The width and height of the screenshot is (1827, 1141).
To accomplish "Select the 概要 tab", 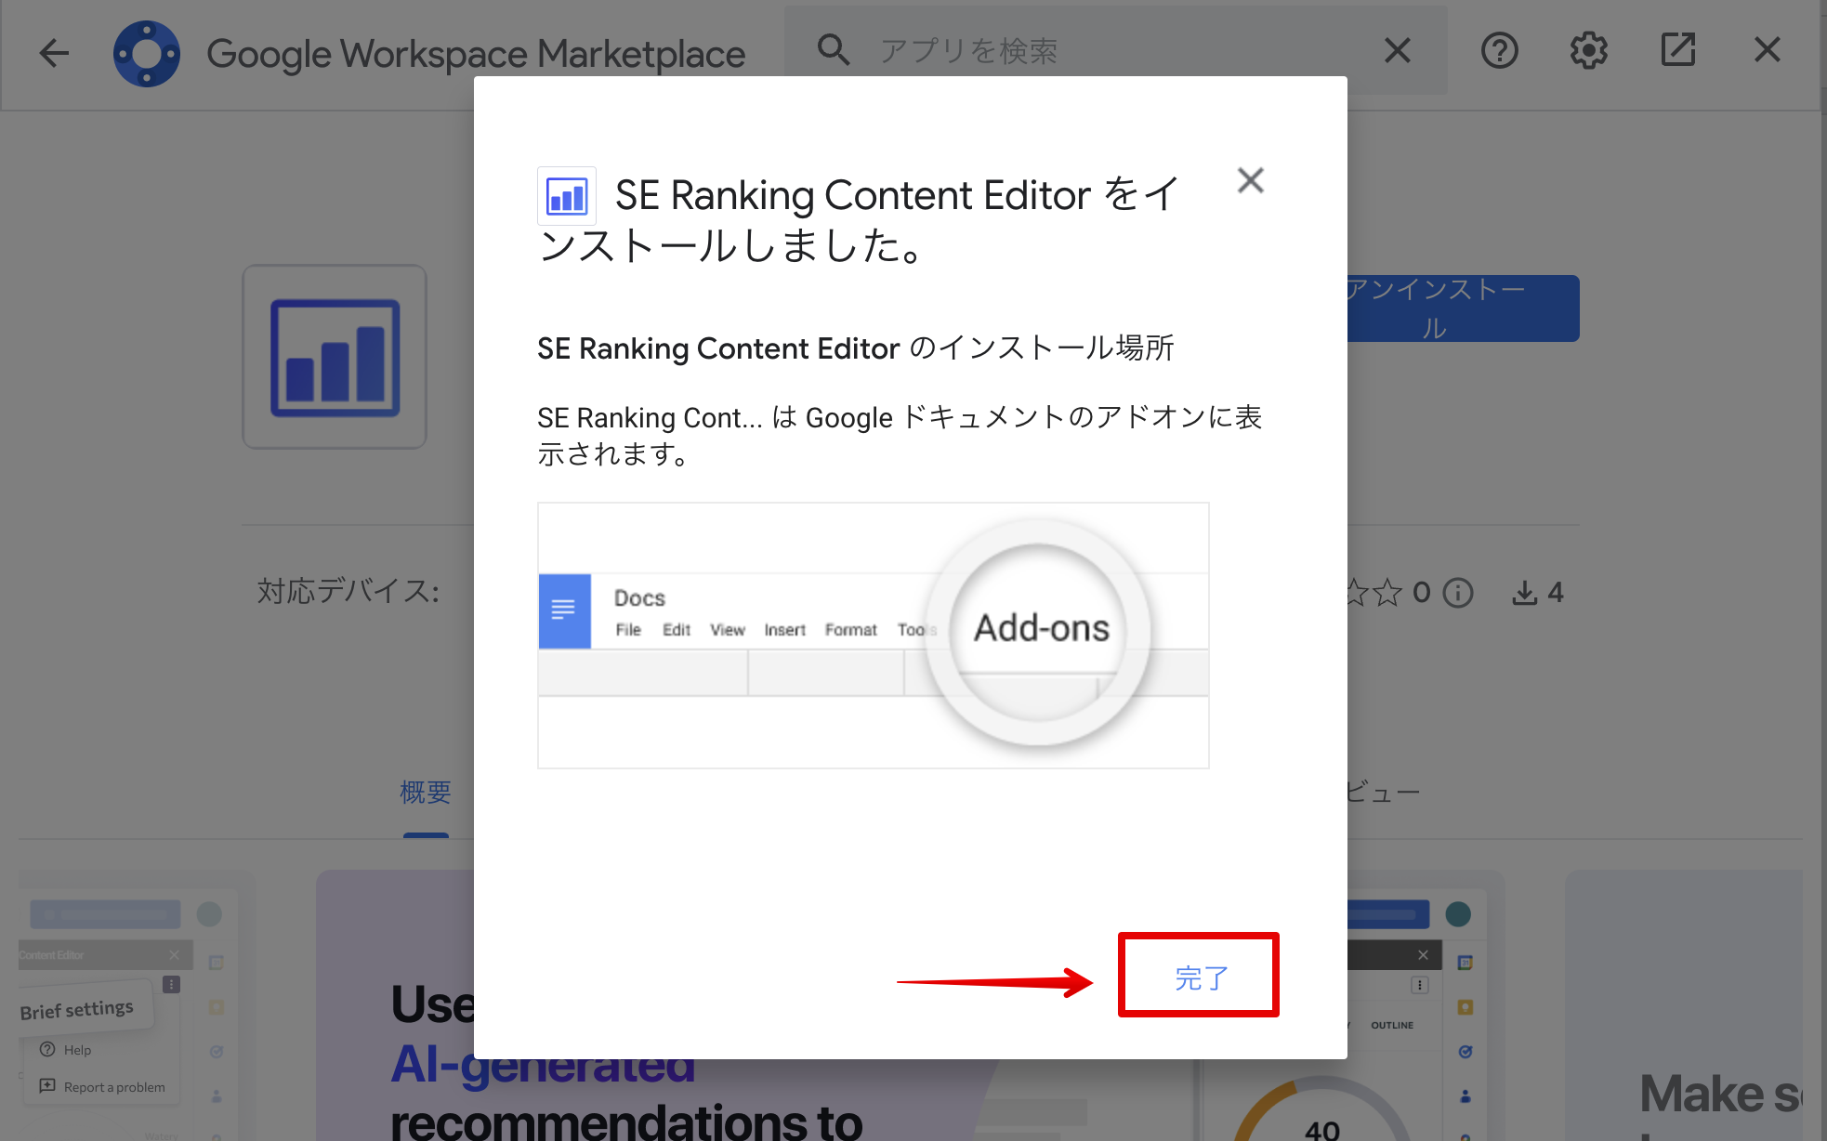I will pyautogui.click(x=426, y=793).
